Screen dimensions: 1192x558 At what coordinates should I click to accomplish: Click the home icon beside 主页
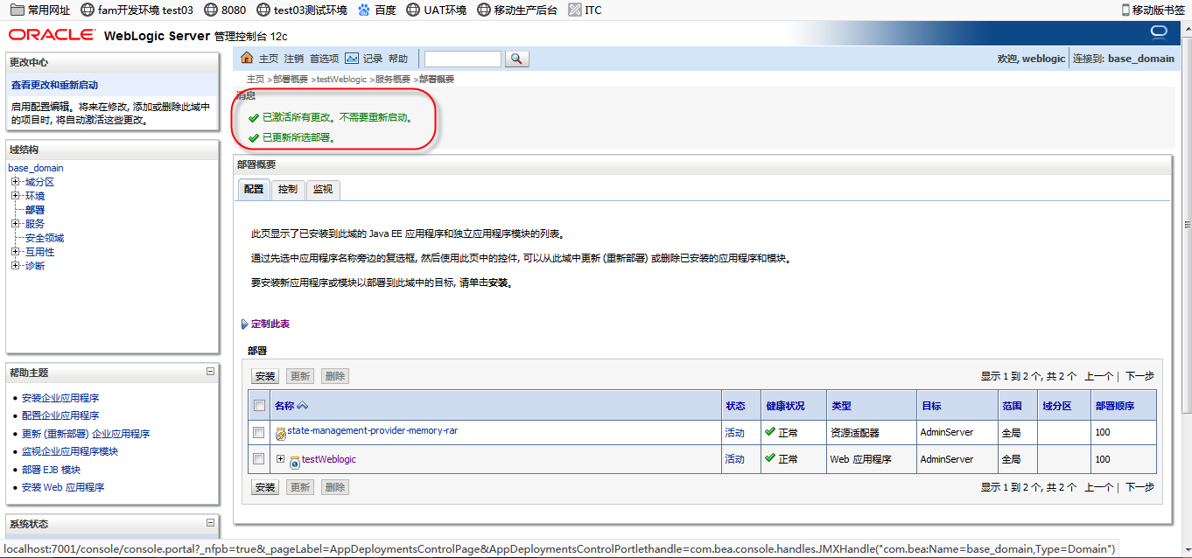click(x=247, y=59)
